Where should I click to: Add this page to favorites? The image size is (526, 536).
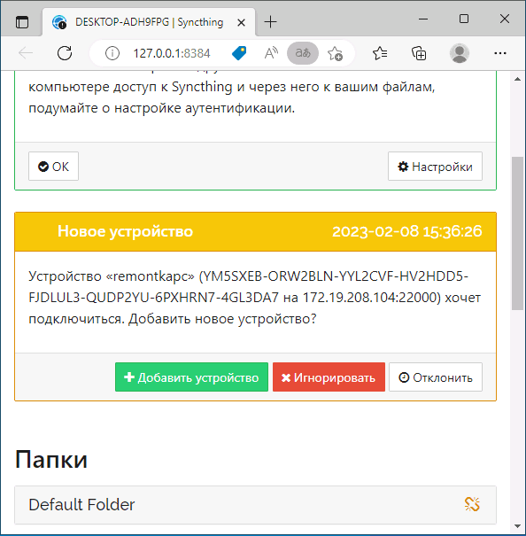pos(335,54)
